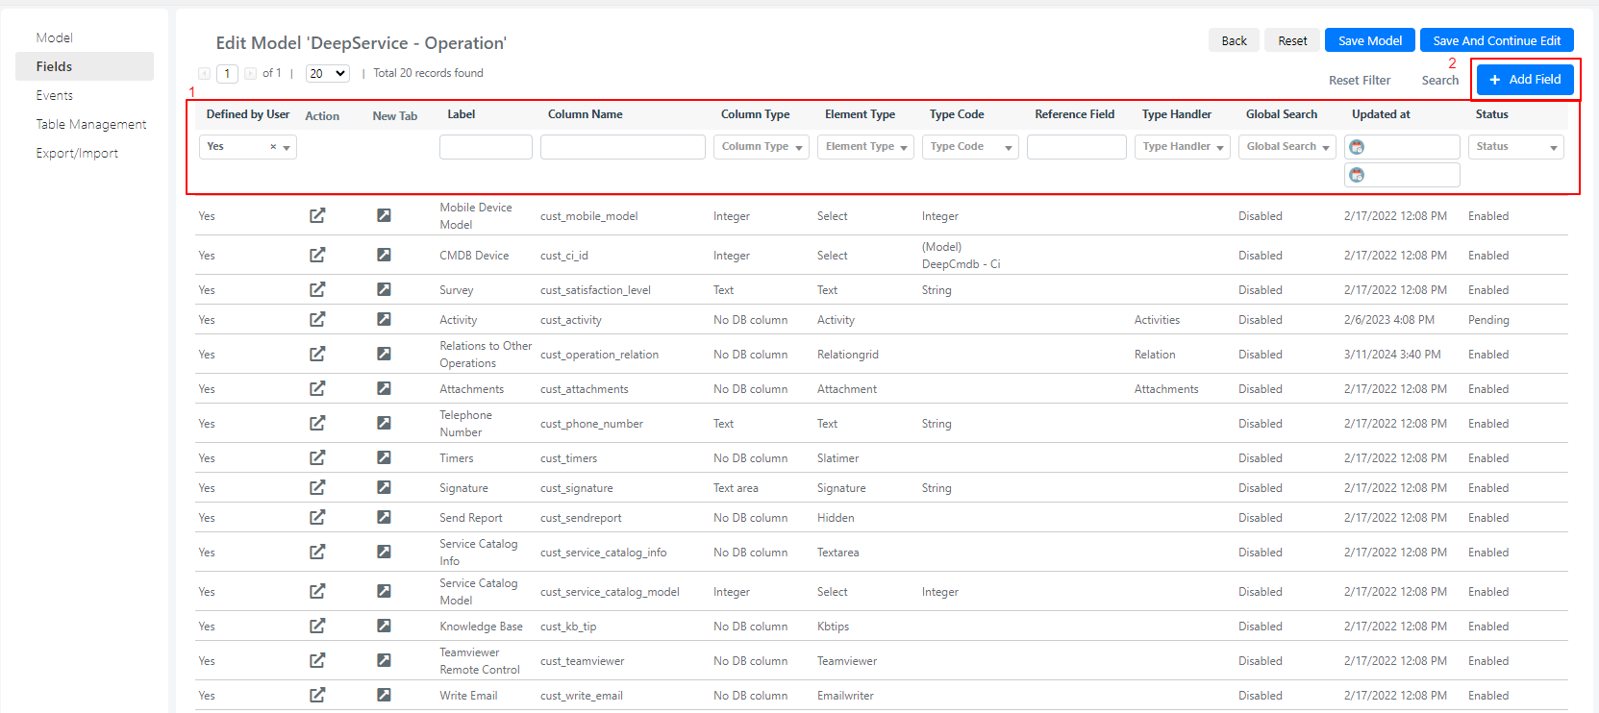This screenshot has width=1599, height=713.
Task: Go to previous page arrow
Action: click(x=204, y=73)
